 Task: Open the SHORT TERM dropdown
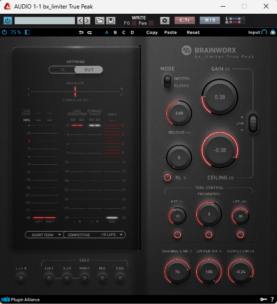point(44,235)
